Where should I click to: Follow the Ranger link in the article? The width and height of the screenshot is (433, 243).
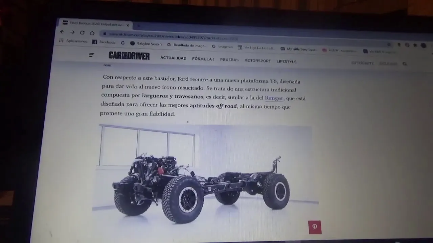pyautogui.click(x=274, y=98)
